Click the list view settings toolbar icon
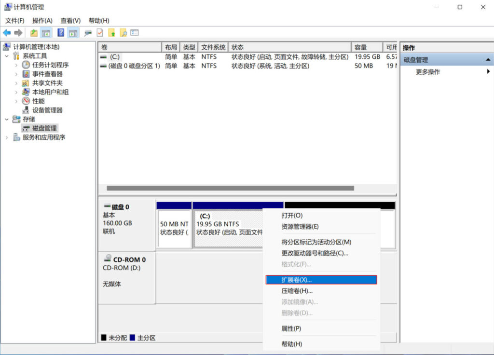 (x=135, y=32)
